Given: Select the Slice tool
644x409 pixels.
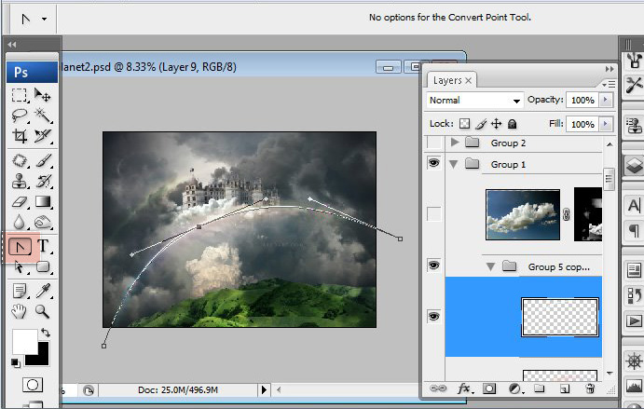Looking at the screenshot, I should coord(42,136).
